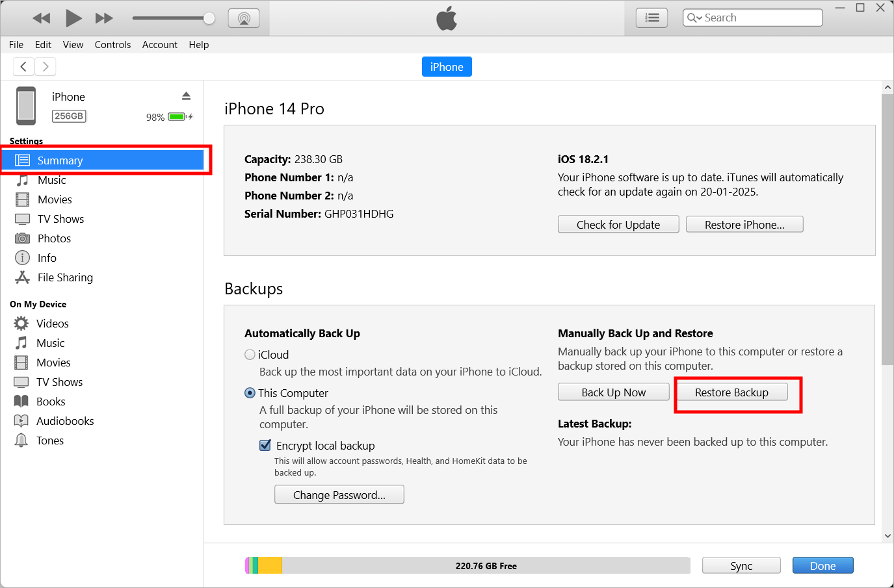Open the search options magnifier dropdown

(x=694, y=18)
